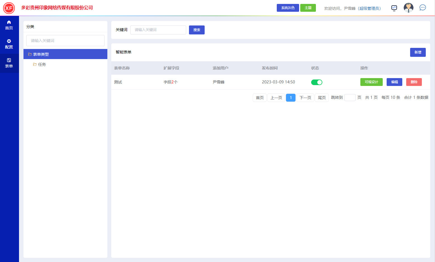Toggle status switch for 测试 form
This screenshot has height=262, width=435.
(316, 82)
